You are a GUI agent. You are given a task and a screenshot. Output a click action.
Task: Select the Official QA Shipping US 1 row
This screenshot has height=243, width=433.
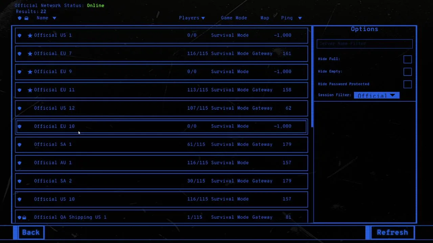coord(161,216)
